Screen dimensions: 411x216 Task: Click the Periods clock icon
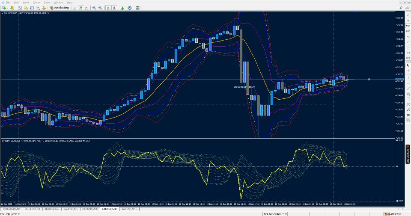[129, 8]
